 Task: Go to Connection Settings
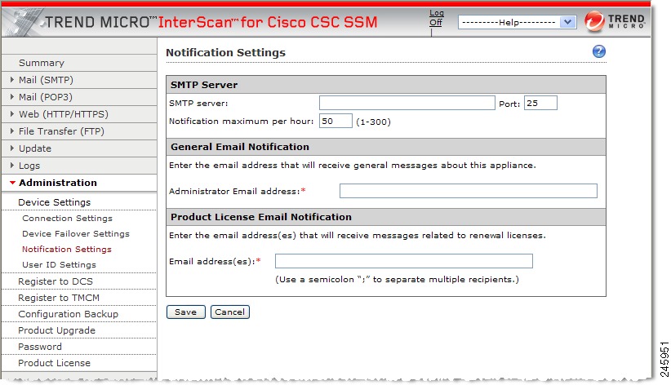click(x=67, y=218)
